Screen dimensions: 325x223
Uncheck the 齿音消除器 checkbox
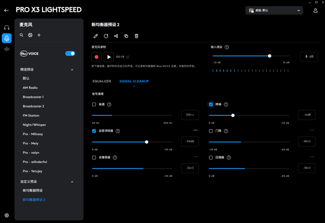coord(94,131)
